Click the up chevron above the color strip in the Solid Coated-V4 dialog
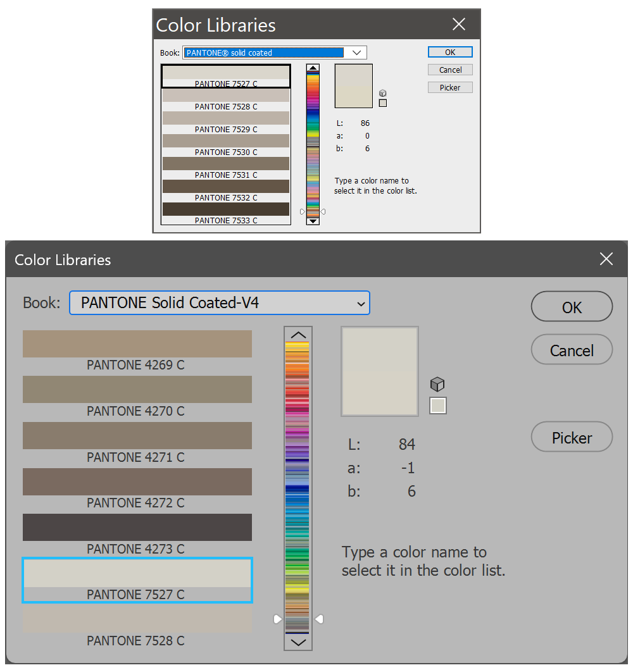The height and width of the screenshot is (670, 633). click(x=298, y=335)
